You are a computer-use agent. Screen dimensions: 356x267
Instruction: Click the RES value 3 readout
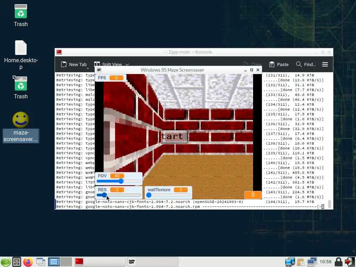coord(117,189)
